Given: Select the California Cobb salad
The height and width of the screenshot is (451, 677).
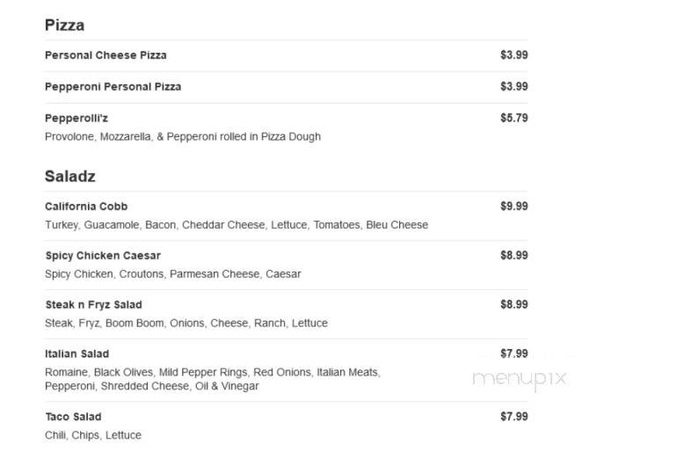Looking at the screenshot, I should point(86,207).
